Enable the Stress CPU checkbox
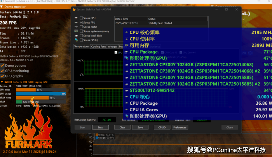The width and height of the screenshot is (272, 157). [81, 18]
